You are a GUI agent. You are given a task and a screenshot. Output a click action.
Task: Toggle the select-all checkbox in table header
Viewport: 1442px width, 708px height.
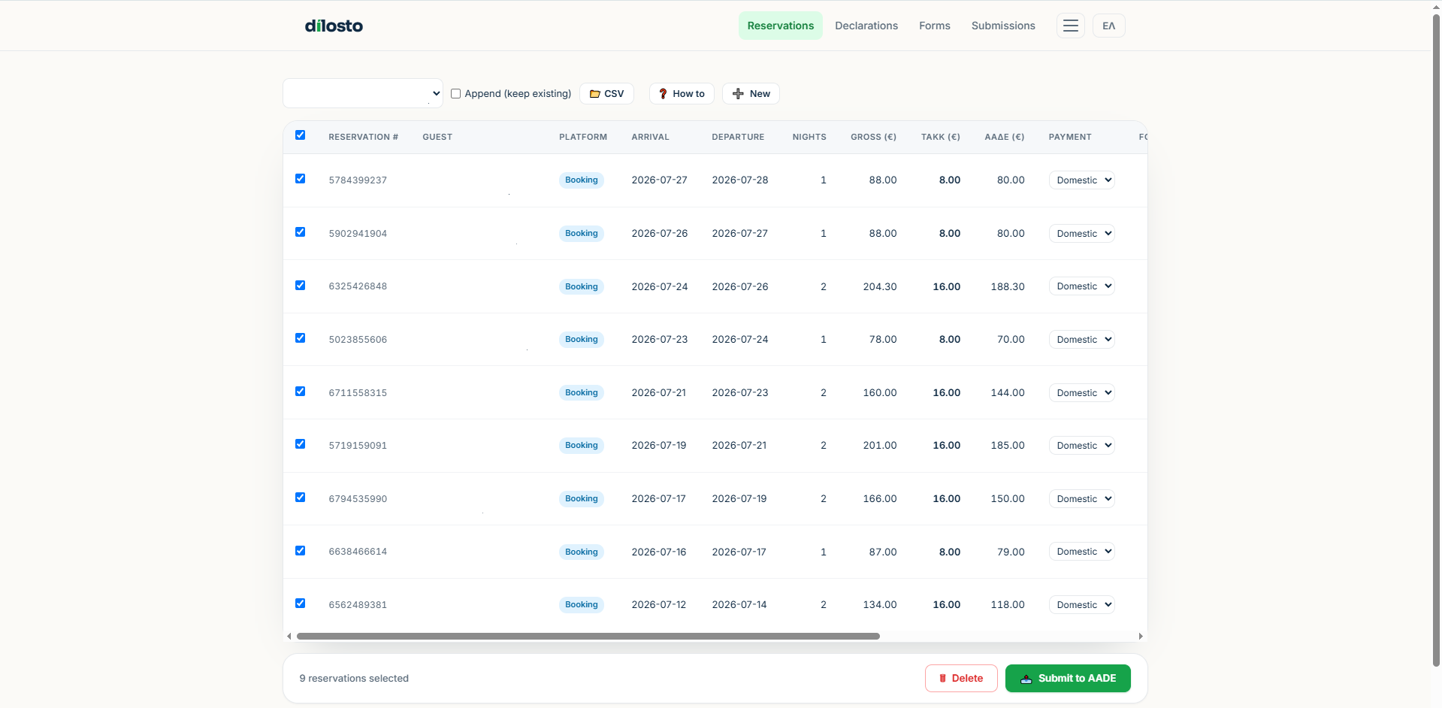click(x=300, y=135)
